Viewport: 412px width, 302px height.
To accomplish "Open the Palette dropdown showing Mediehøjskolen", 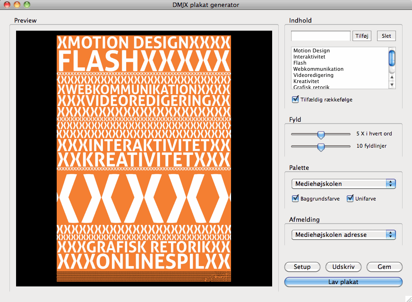I will pos(343,184).
